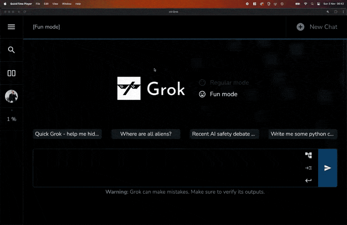Click the browser zoom magnifier icon

tap(328, 12)
